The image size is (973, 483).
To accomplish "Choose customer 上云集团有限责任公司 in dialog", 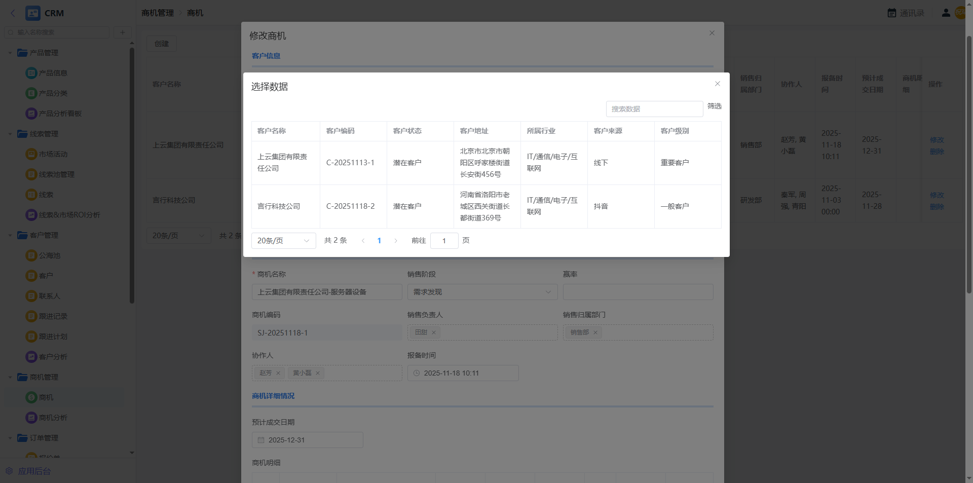I will tap(282, 163).
